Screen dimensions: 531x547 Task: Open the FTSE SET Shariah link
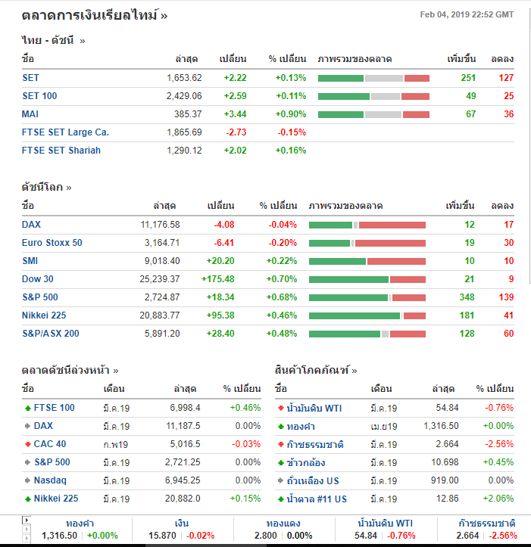[61, 151]
